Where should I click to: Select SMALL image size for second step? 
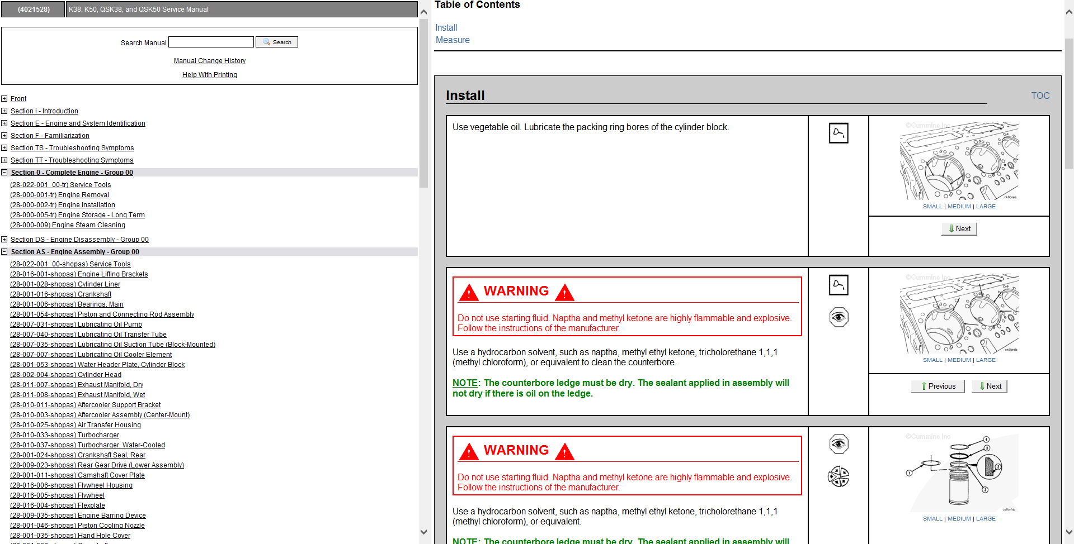(932, 360)
